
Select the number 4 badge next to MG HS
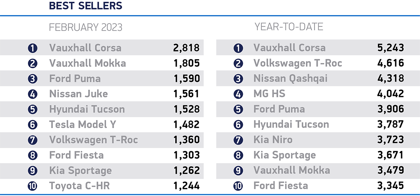(x=238, y=94)
